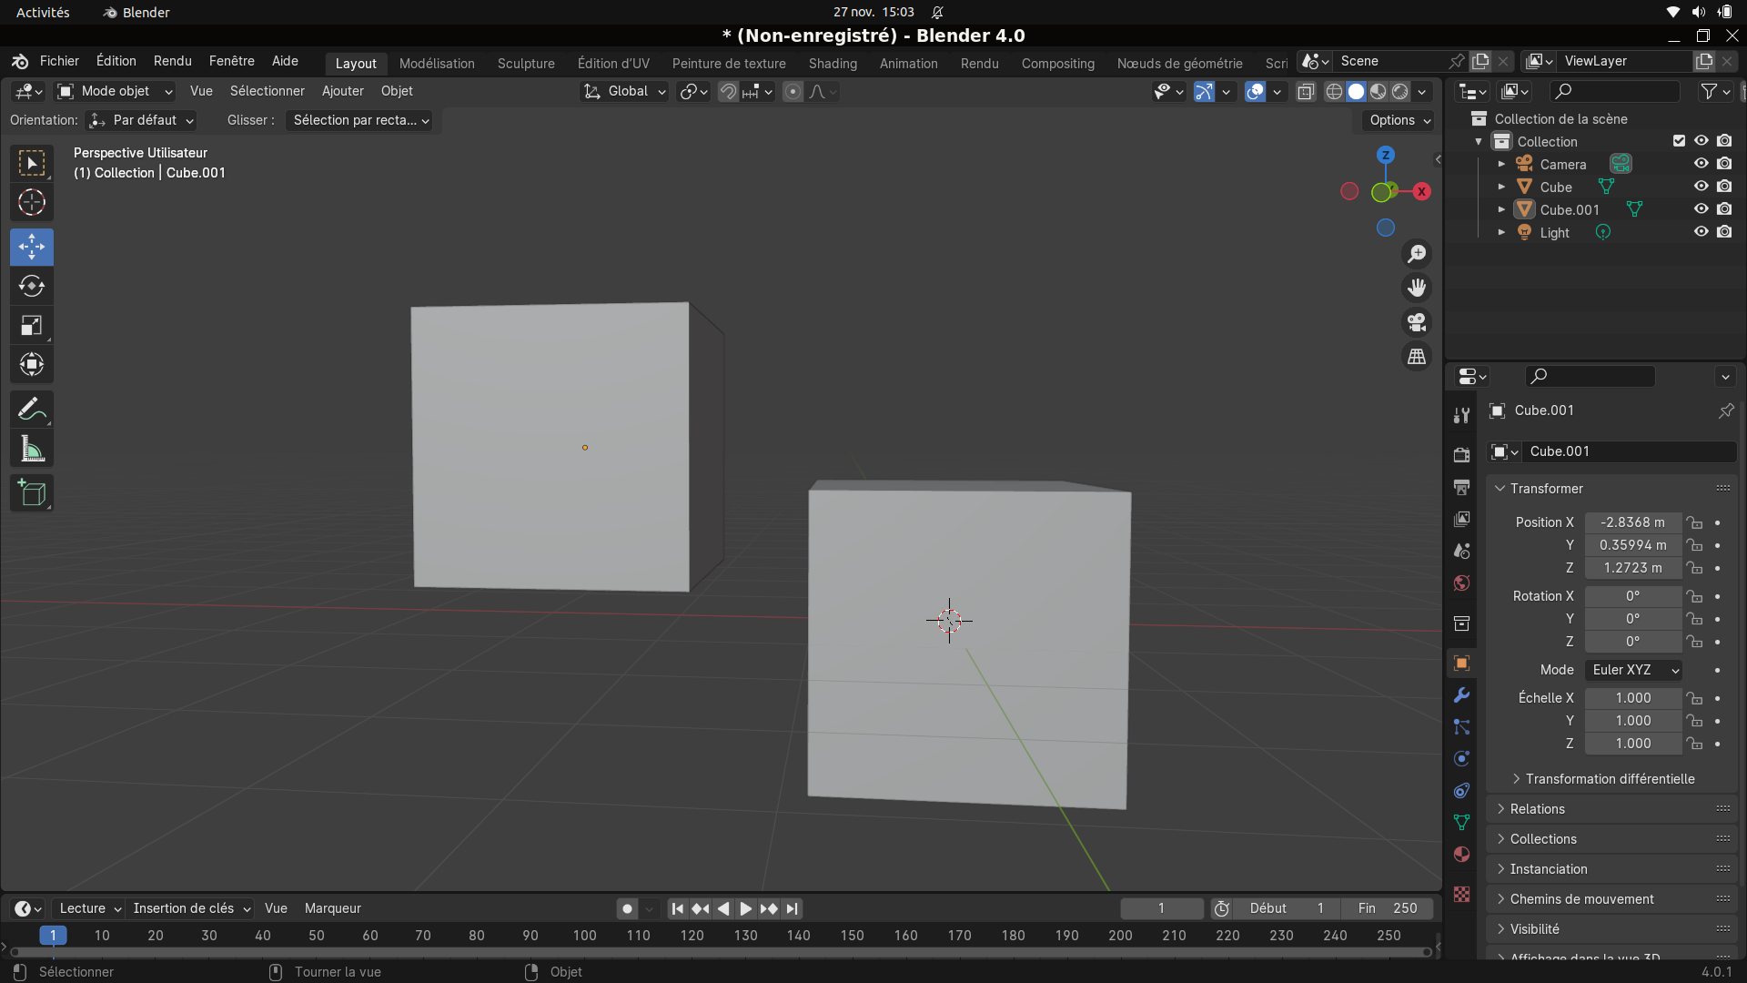
Task: Select the Add Cube tool
Action: [32, 493]
